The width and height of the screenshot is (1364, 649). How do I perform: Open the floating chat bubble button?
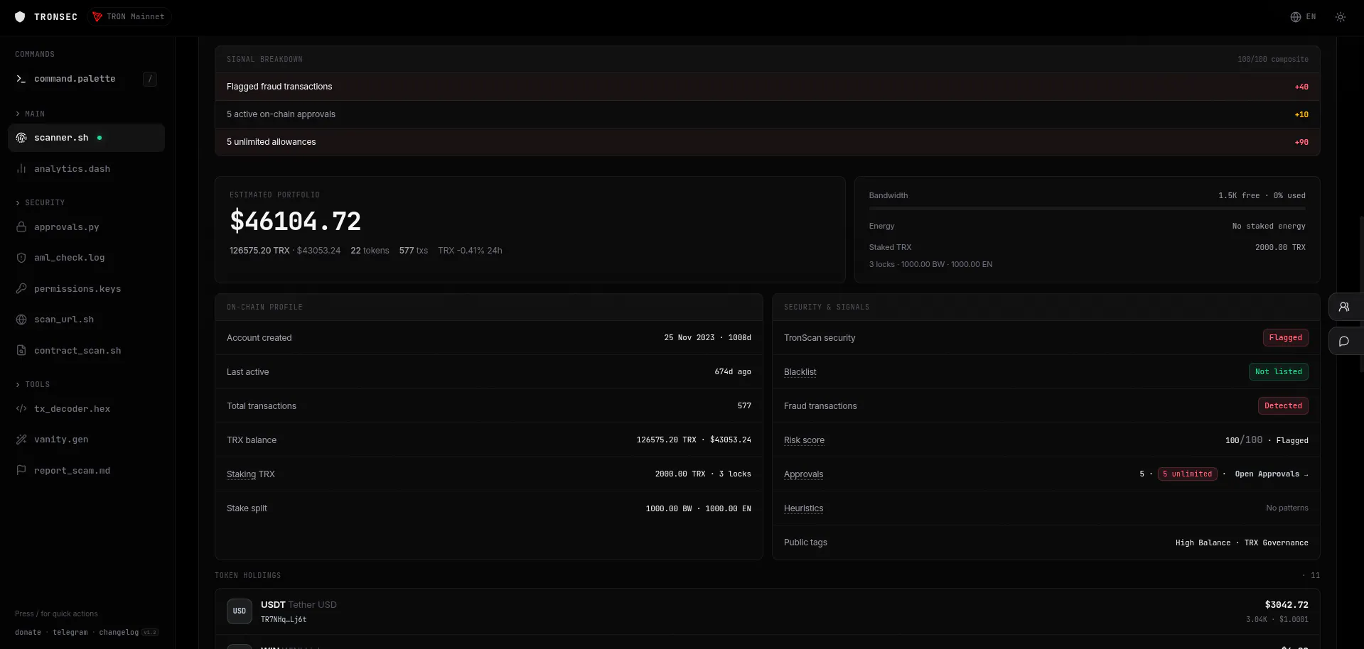(1344, 342)
